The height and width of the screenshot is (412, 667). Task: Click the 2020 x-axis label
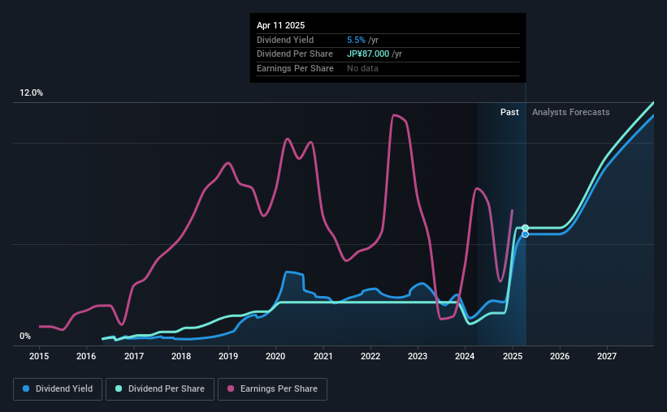tap(275, 356)
